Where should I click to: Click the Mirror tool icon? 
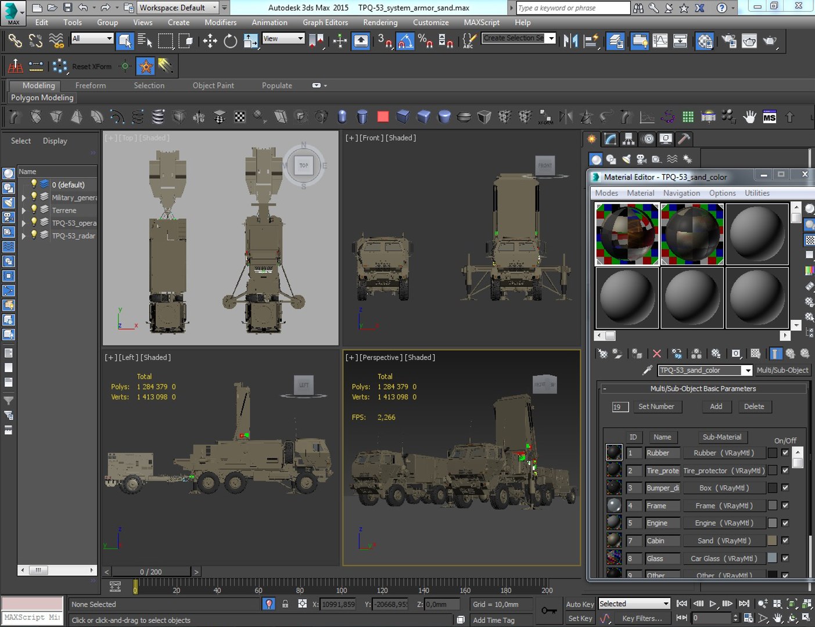point(570,41)
